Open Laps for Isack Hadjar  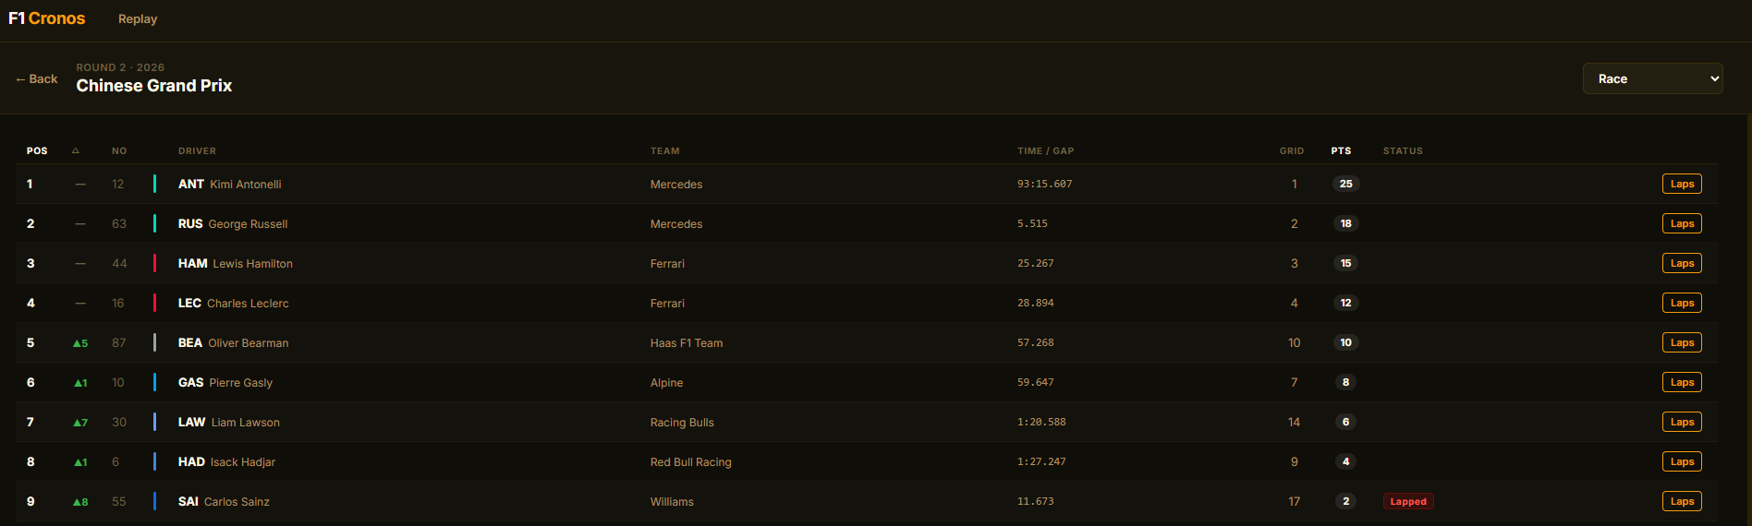(1682, 461)
